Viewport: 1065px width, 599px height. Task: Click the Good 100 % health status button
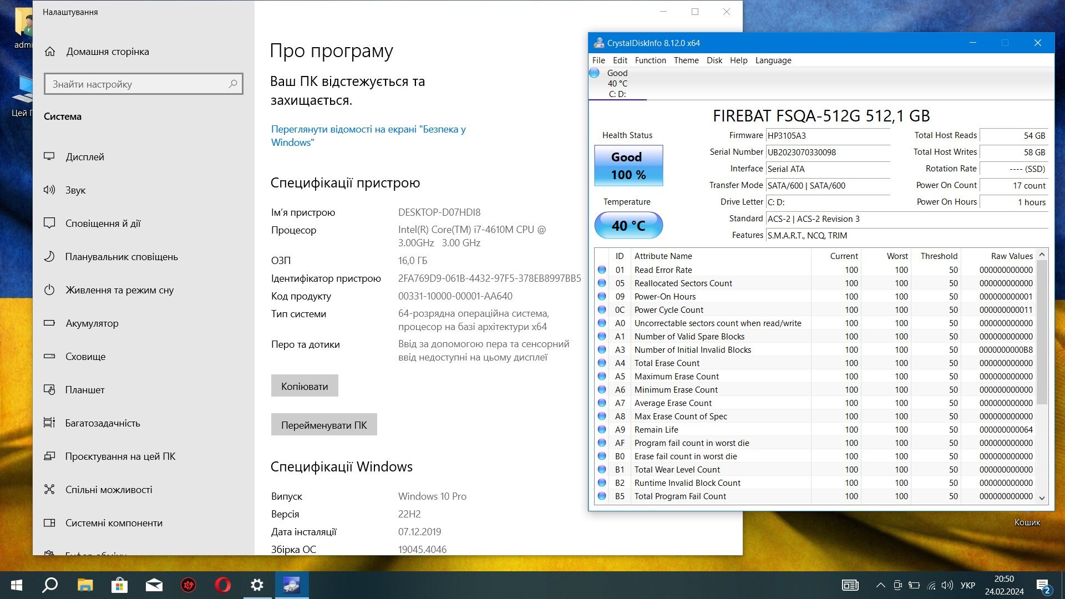click(x=628, y=165)
